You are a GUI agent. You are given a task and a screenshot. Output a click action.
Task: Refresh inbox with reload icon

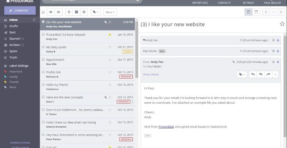(34, 20)
